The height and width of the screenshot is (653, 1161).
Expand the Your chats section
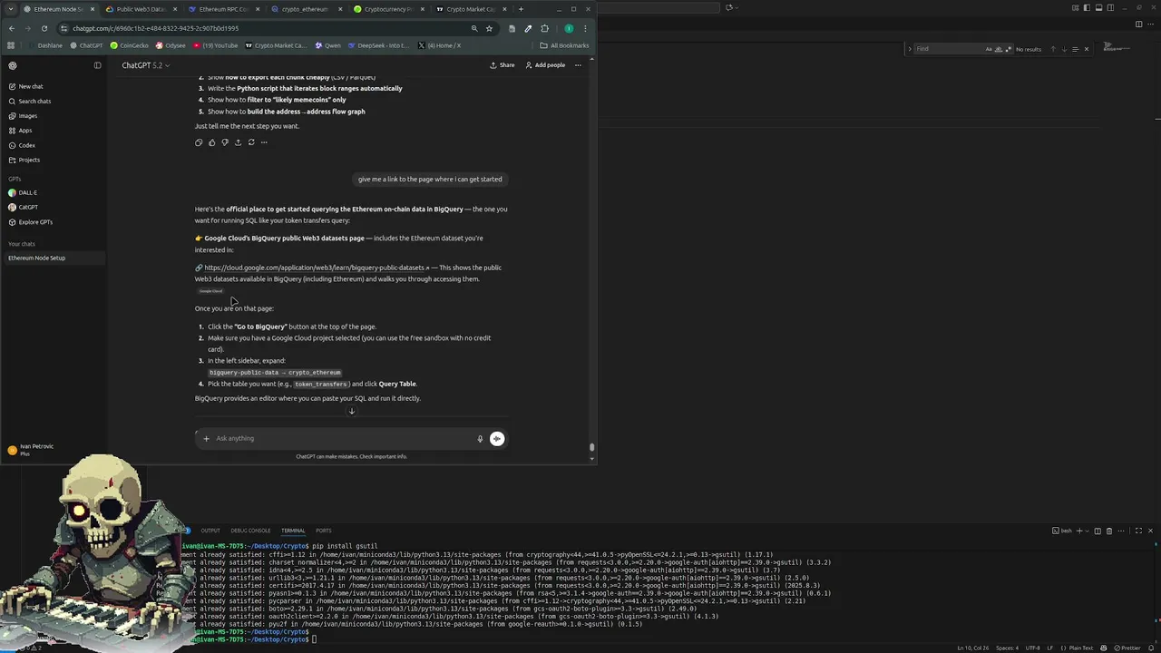point(22,244)
